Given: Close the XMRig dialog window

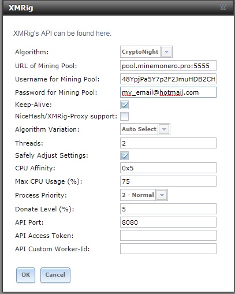Looking at the screenshot, I should (223, 8).
